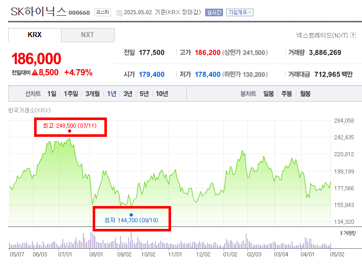
Task: Click the 거래량 legend purple swatch
Action: 342,233
